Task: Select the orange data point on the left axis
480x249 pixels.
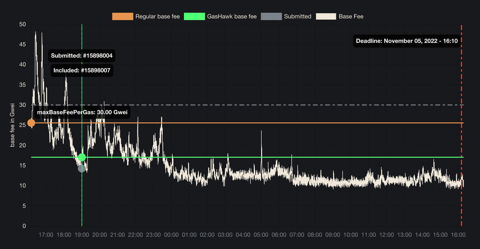Action: pos(31,123)
